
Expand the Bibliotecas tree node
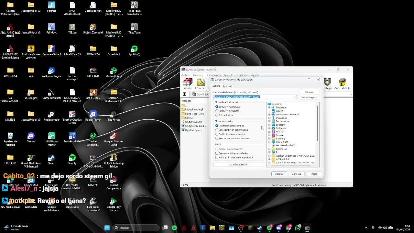(269, 149)
